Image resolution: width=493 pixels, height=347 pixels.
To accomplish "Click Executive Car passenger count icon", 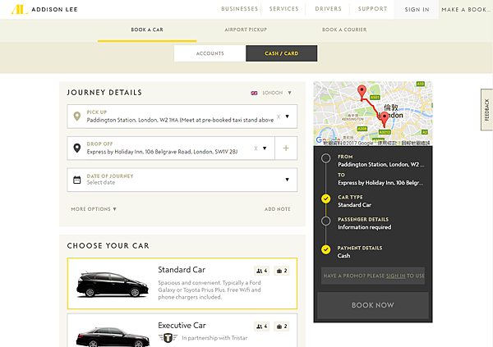I will pos(261,326).
